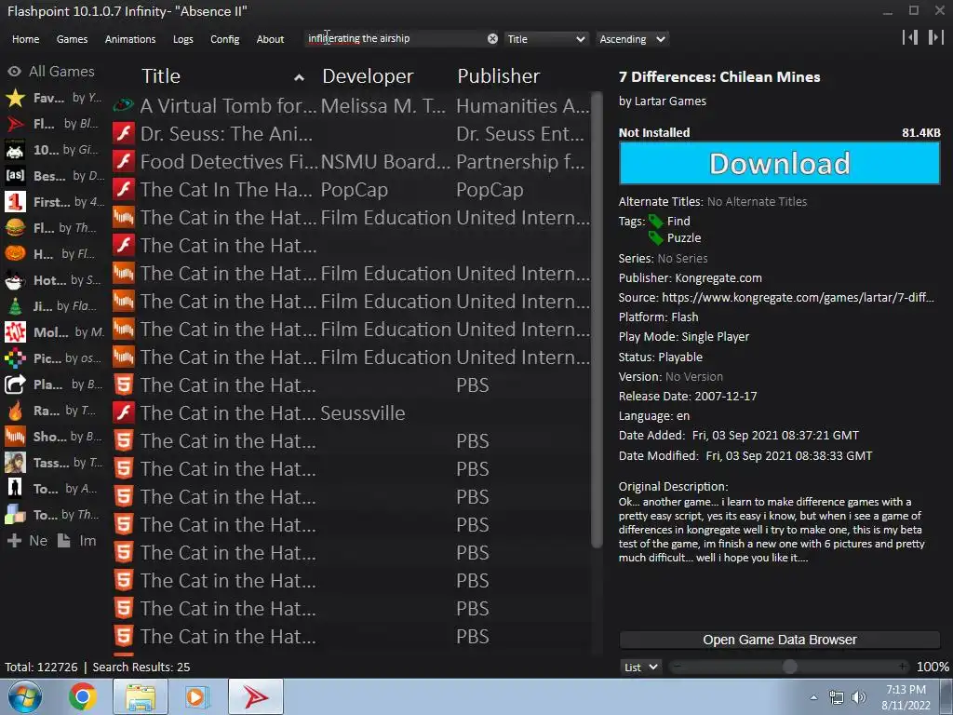This screenshot has width=953, height=715.
Task: Show All Games via the eye icon
Action: pyautogui.click(x=15, y=71)
